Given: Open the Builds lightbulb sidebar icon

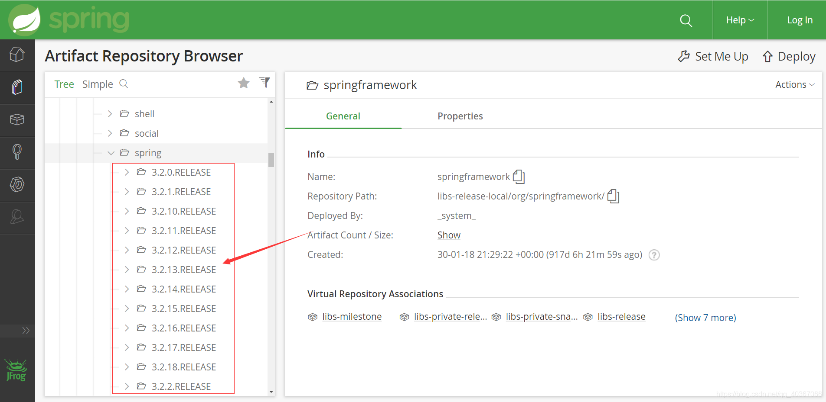Looking at the screenshot, I should point(17,152).
